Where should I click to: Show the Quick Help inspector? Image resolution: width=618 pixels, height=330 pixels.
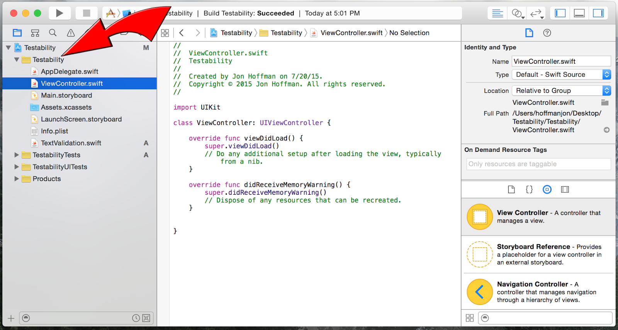[547, 33]
